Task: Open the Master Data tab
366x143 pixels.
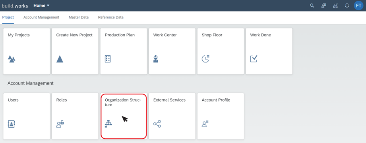Action: 79,17
